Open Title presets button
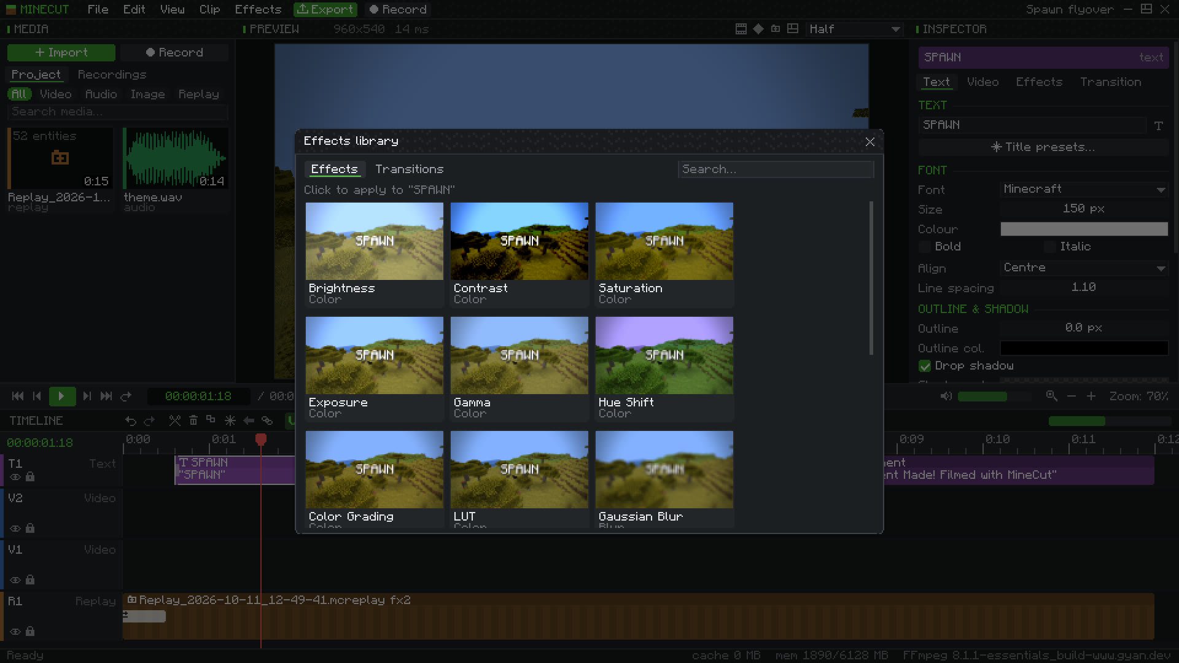1179x663 pixels. [1043, 147]
